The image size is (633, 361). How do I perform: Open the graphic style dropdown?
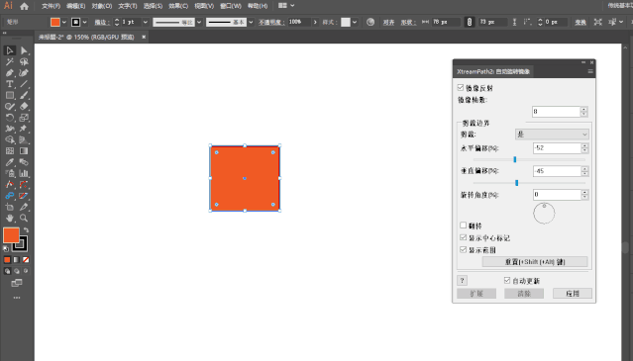click(355, 22)
